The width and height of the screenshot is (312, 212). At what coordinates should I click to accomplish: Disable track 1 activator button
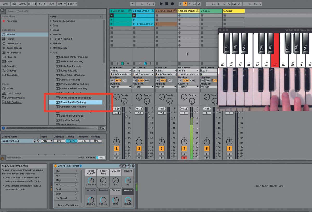coord(116,149)
